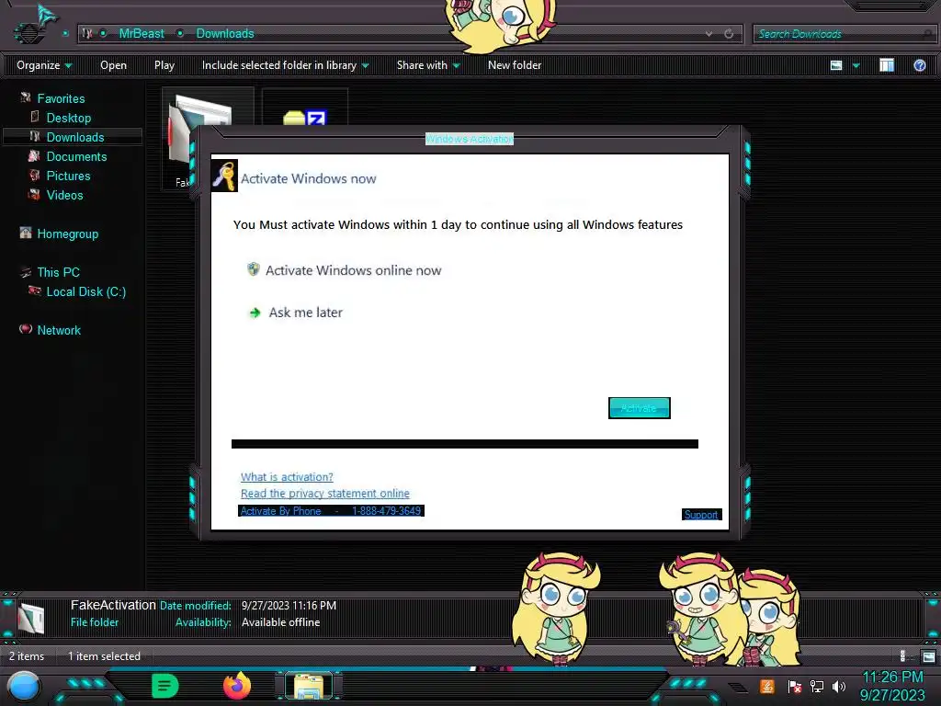Open the view options dropdown arrow
Screen dimensions: 941x706
tap(856, 65)
